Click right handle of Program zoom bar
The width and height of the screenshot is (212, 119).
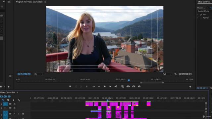tap(163, 83)
